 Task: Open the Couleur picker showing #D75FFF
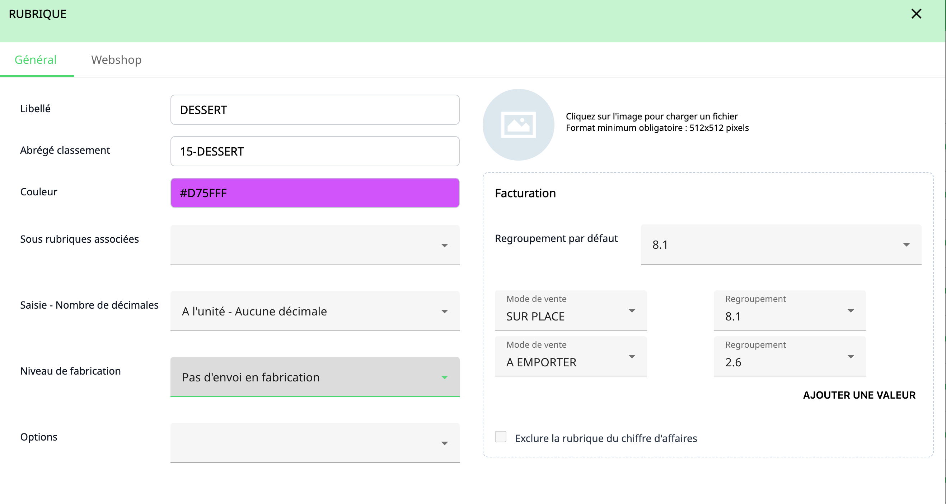click(x=315, y=193)
